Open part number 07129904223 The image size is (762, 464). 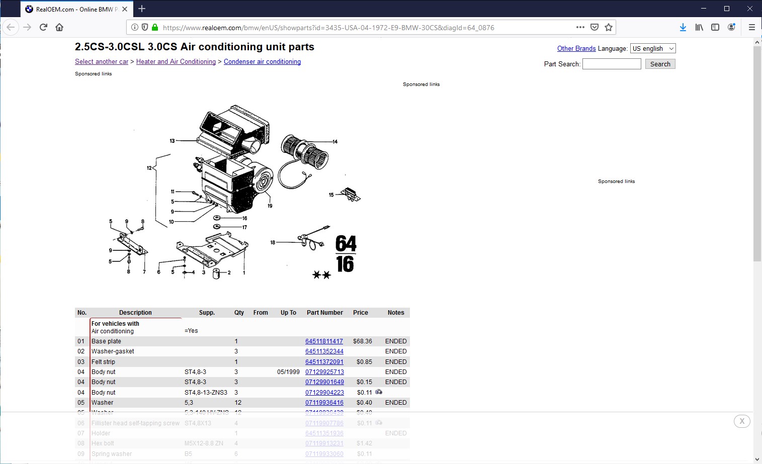pos(324,393)
